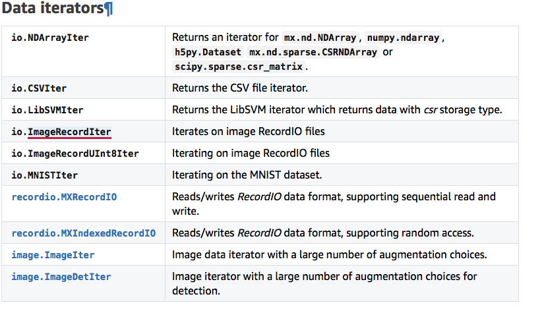Open the image.ImageDetIter link
Screen dimensions: 544x311
61,277
